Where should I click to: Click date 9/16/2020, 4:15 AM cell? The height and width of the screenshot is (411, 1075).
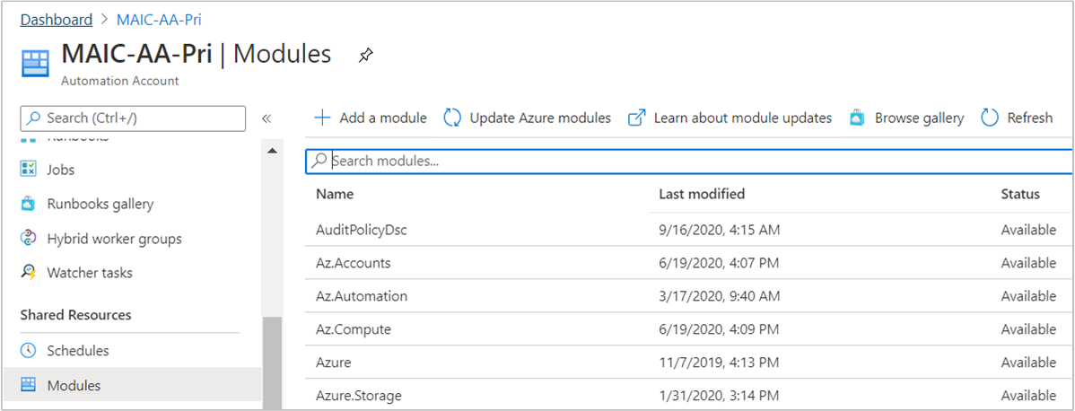[x=719, y=230]
